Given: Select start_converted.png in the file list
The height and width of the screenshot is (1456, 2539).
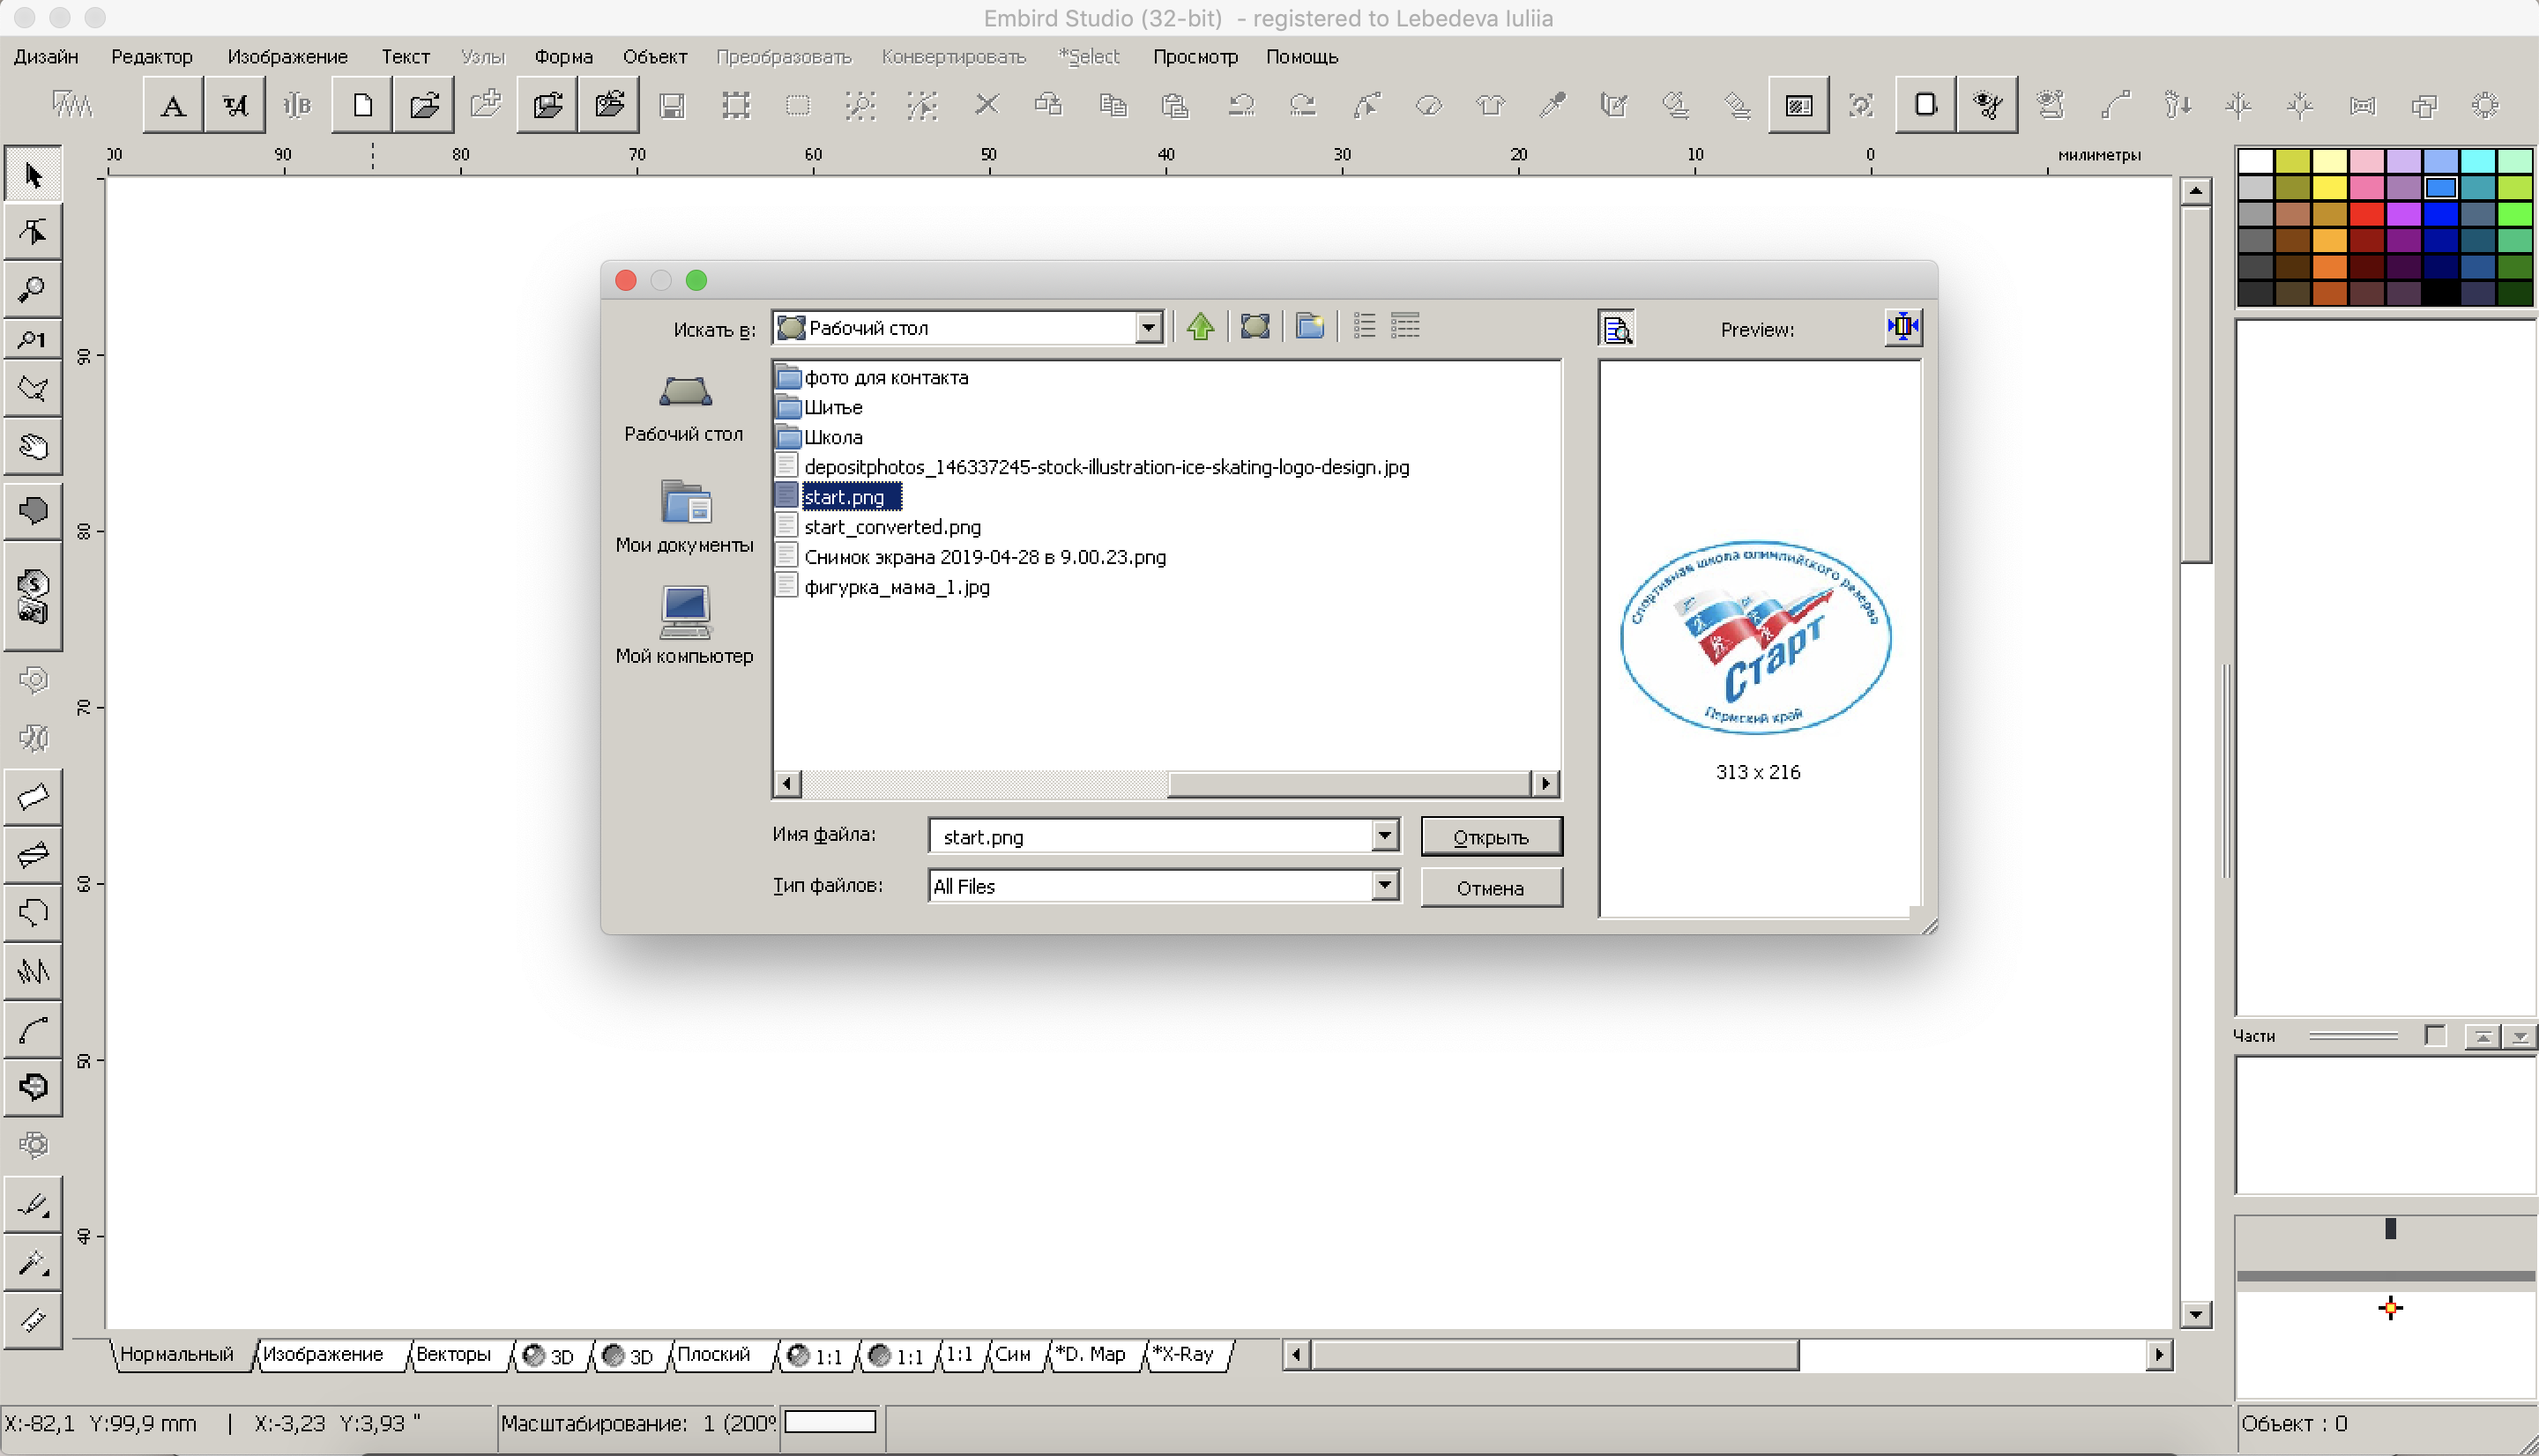Looking at the screenshot, I should click(892, 527).
